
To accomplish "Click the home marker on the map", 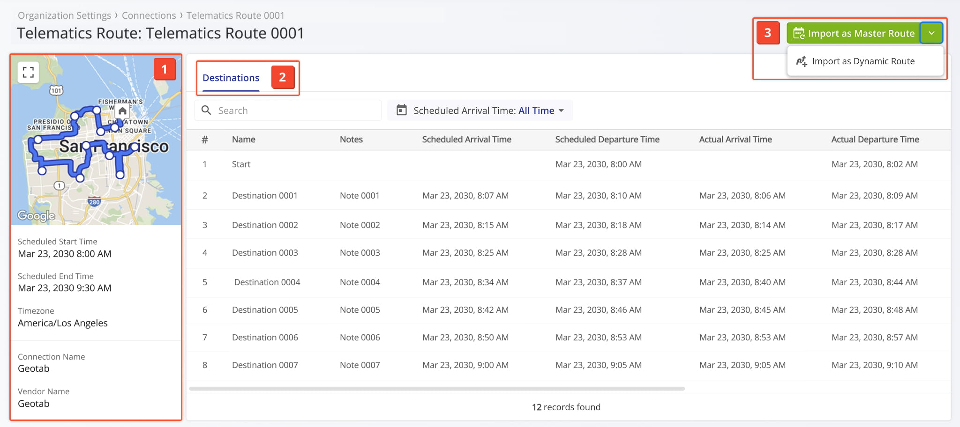I will 122,111.
